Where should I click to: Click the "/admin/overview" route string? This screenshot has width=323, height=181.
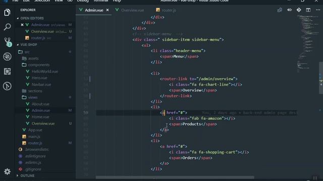[x=216, y=79]
